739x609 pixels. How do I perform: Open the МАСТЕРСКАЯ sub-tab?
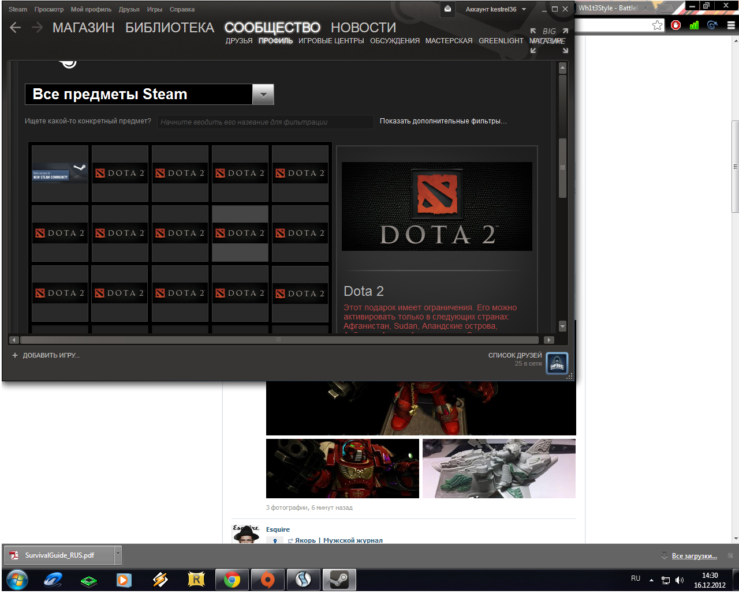click(x=449, y=41)
